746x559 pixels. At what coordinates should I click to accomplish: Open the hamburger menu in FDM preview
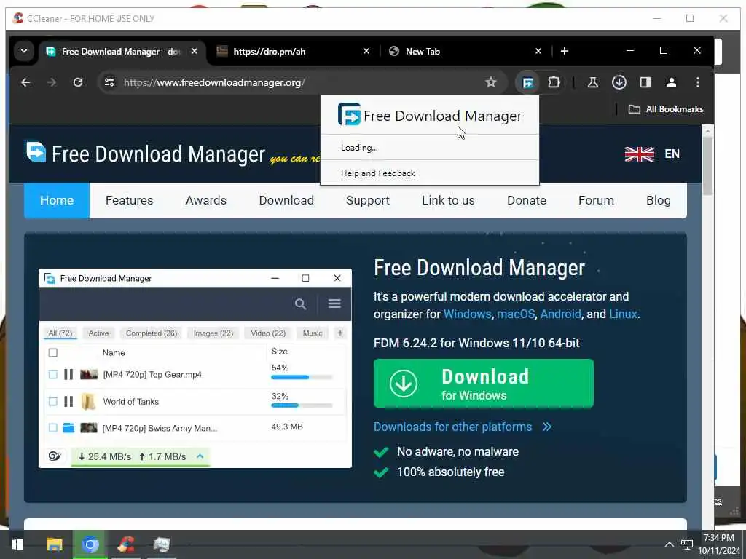[334, 304]
